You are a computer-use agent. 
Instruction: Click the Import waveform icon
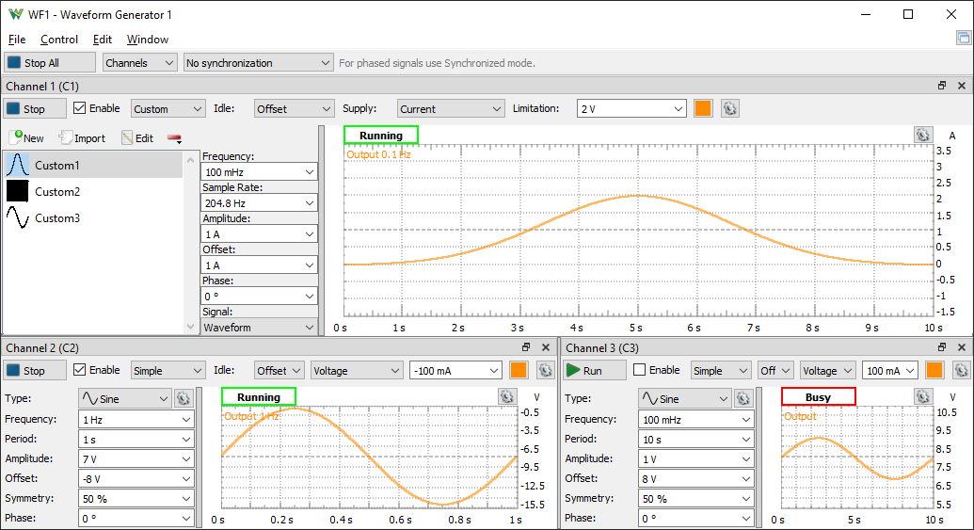tap(66, 137)
